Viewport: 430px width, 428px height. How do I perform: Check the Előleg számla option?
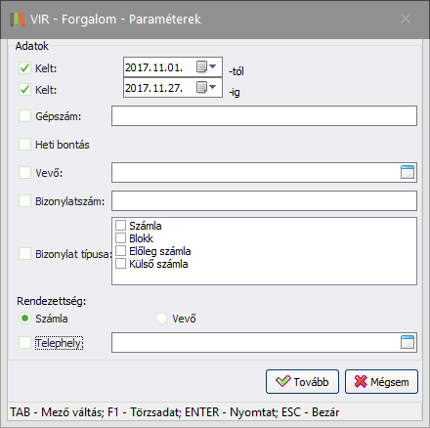[120, 251]
